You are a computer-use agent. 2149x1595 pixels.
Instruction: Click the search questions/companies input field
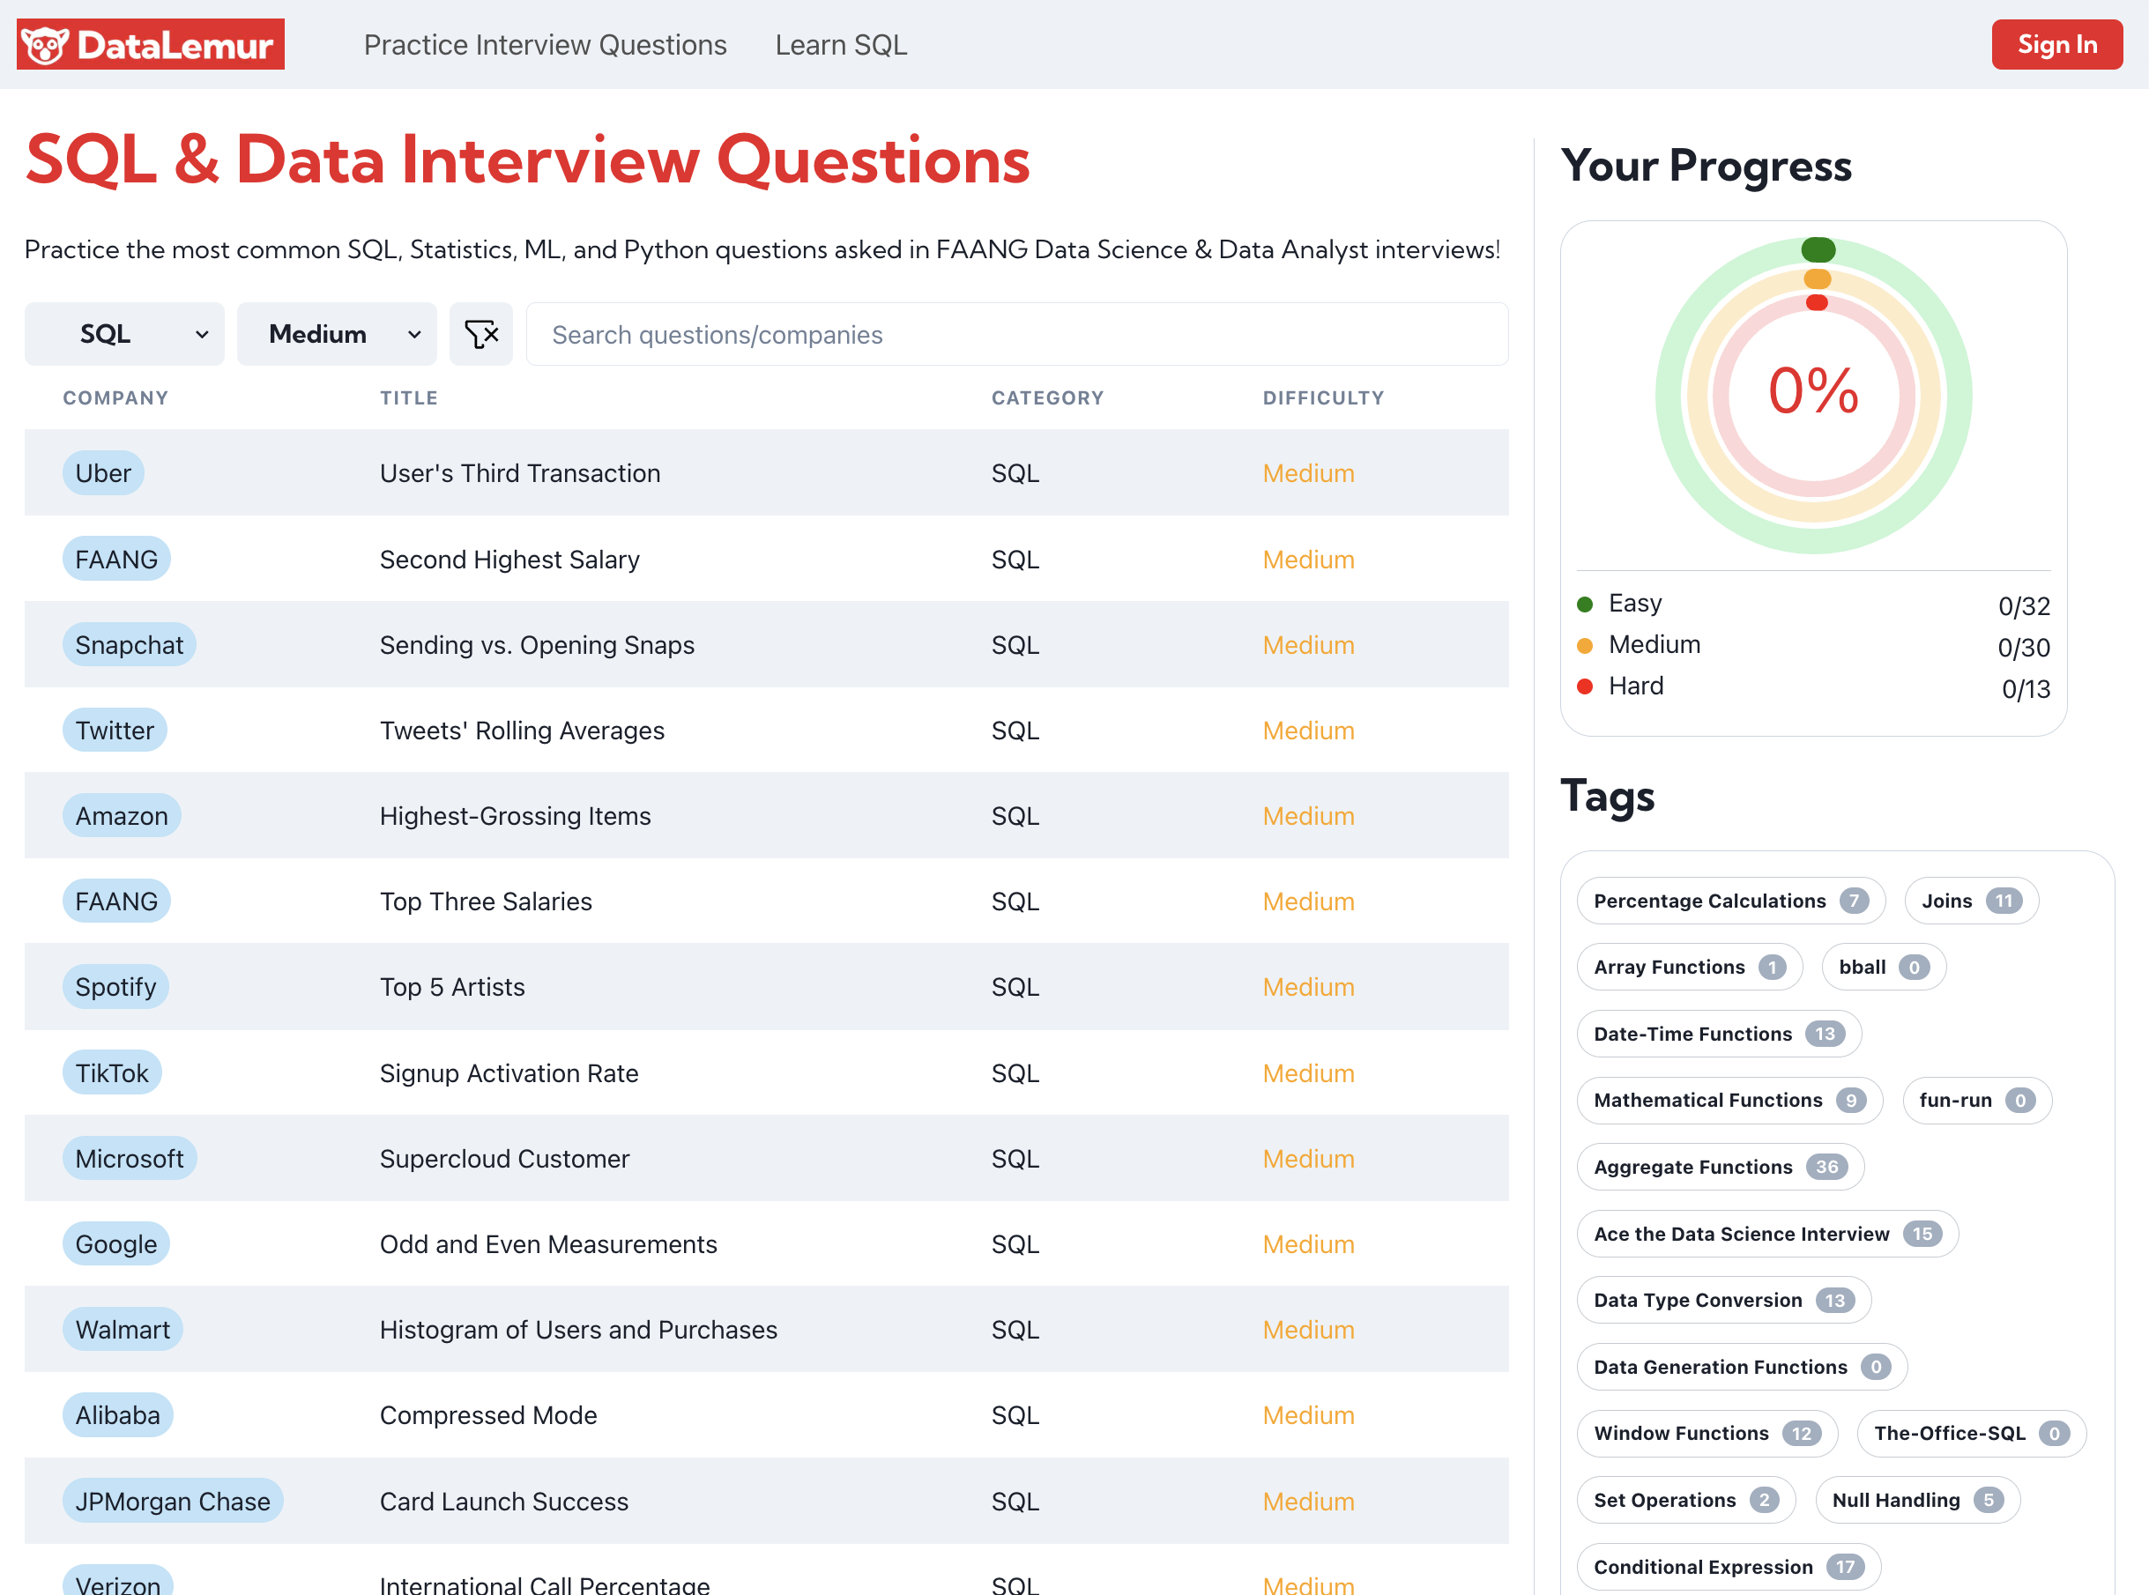coord(1017,333)
